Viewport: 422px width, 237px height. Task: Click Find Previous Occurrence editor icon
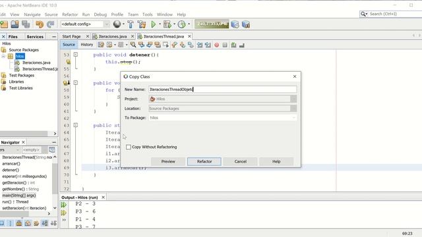141,45
